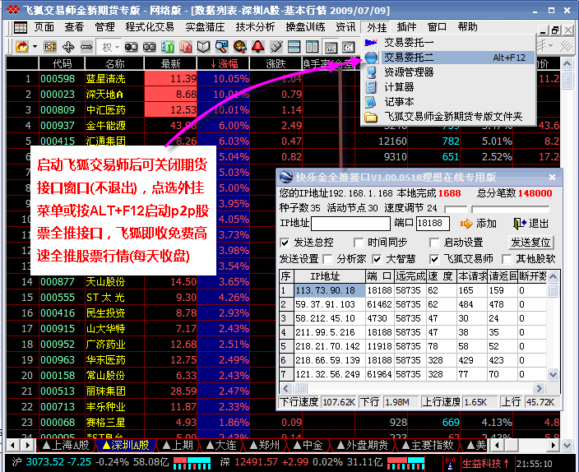Open the 页面 menu
Screen dimensions: 579x472
coord(44,27)
